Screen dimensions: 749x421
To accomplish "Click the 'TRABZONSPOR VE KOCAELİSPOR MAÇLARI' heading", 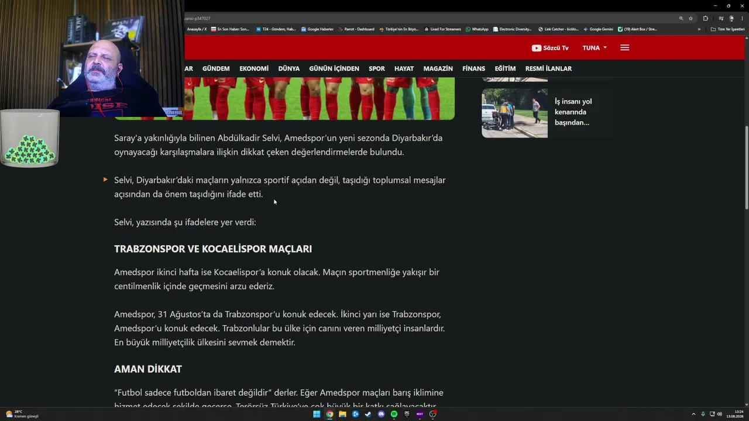I will click(x=213, y=249).
